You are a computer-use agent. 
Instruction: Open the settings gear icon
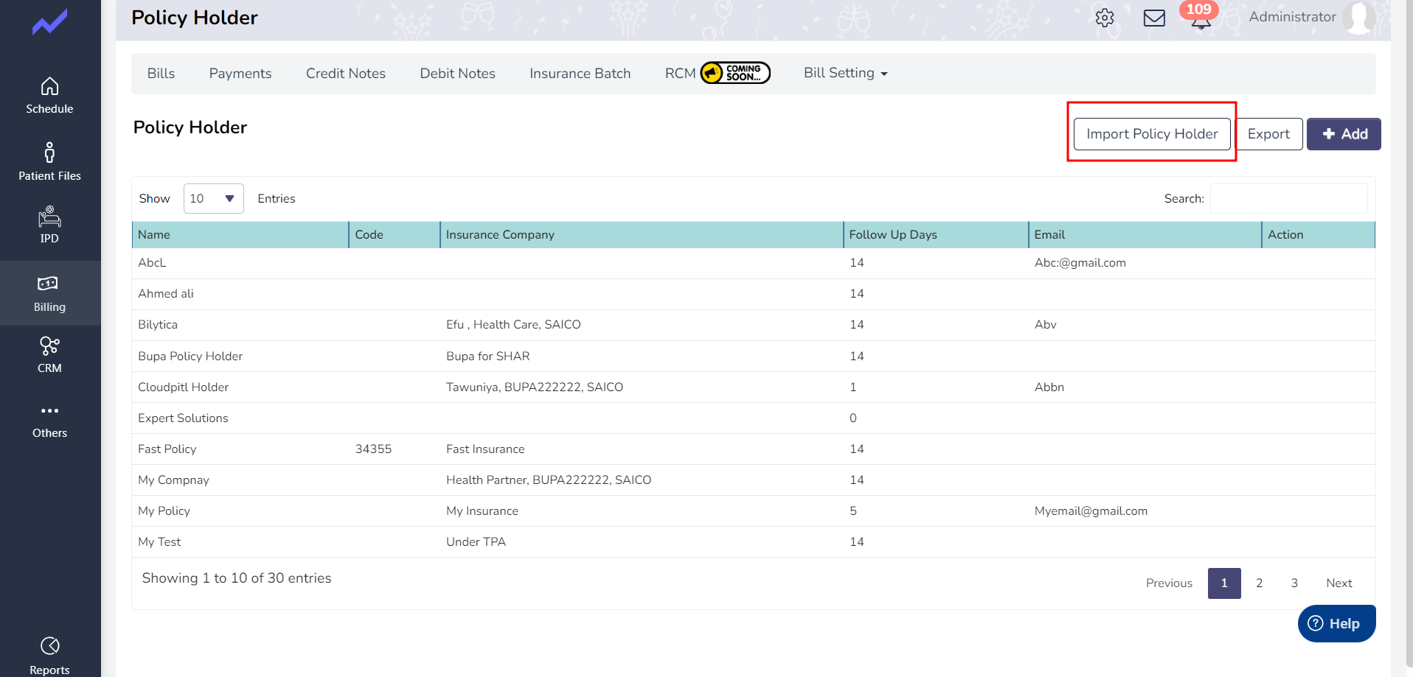[x=1105, y=18]
